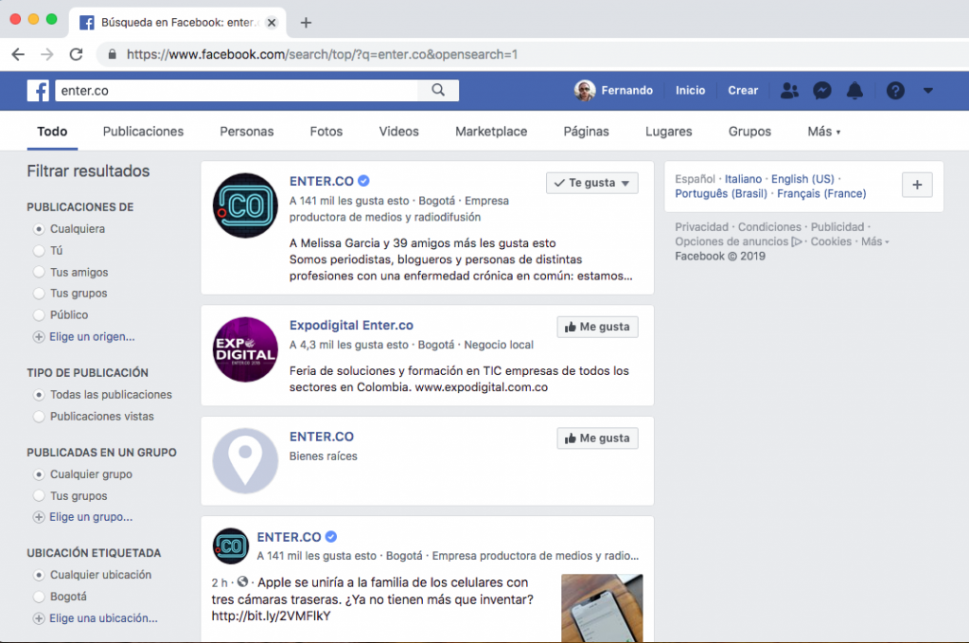The image size is (969, 643).
Task: Switch to the Todo tab
Action: coord(52,132)
